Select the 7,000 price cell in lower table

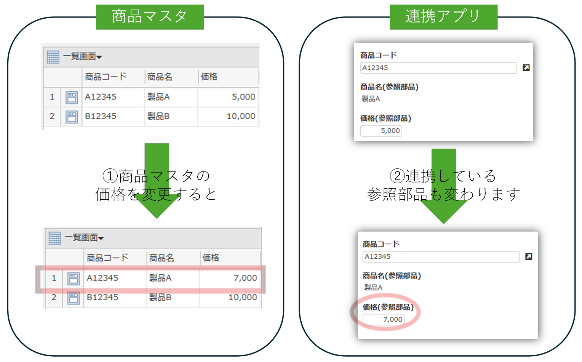pos(230,278)
